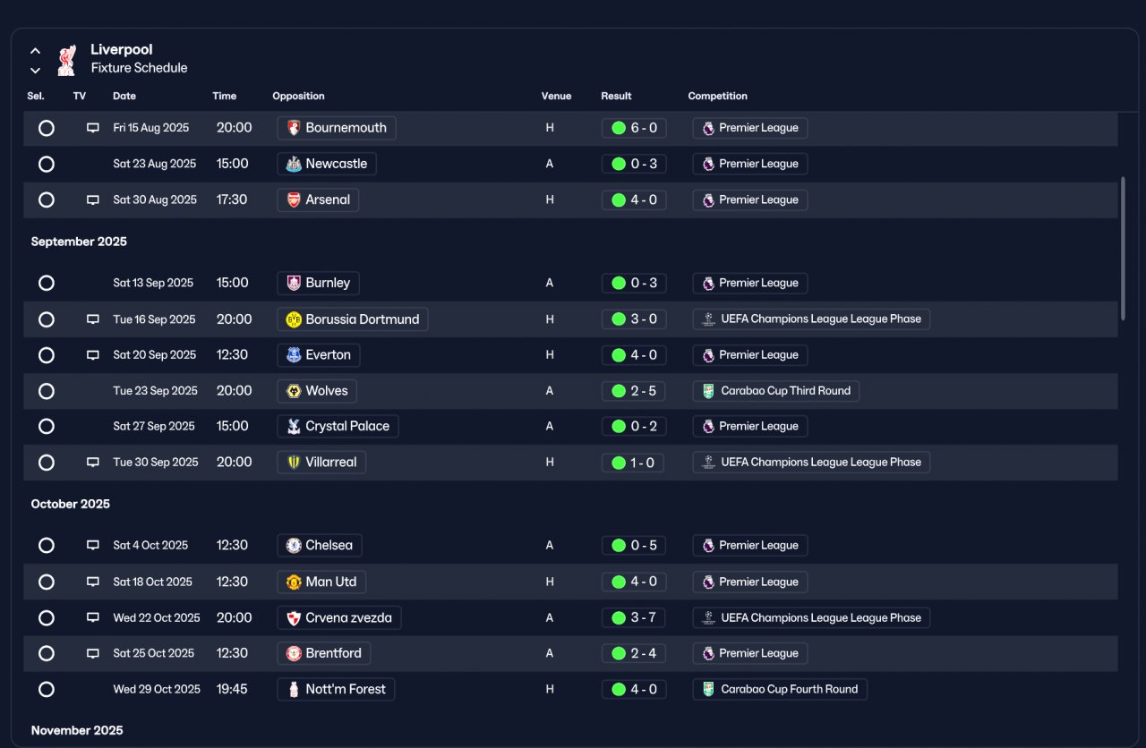Viewport: 1146px width, 748px height.
Task: Click the green result dot for Man Utd match
Action: click(618, 582)
